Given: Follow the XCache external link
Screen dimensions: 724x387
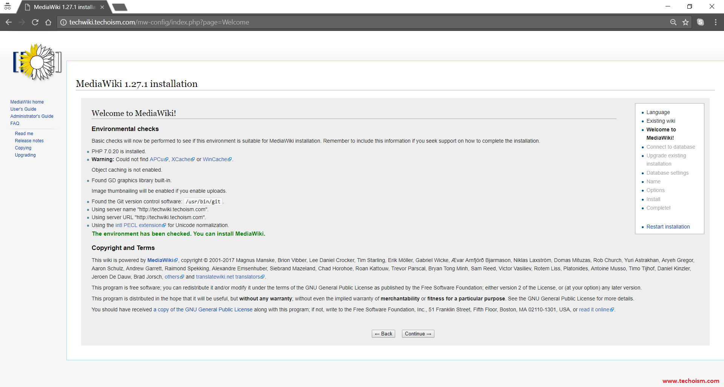Looking at the screenshot, I should click(183, 159).
